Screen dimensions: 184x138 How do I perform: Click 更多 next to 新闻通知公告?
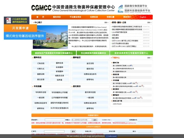(x=149, y=22)
